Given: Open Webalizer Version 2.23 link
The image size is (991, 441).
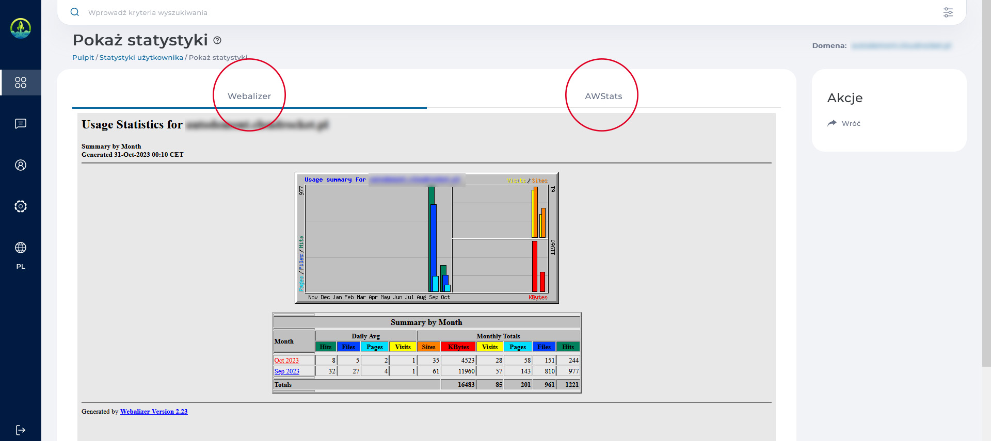Looking at the screenshot, I should [x=154, y=412].
